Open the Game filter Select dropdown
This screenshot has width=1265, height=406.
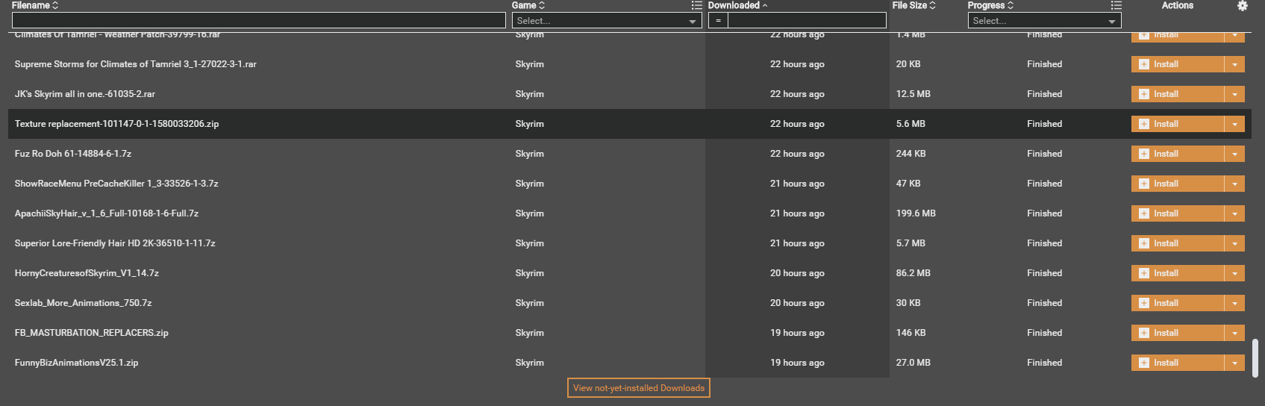coord(607,21)
